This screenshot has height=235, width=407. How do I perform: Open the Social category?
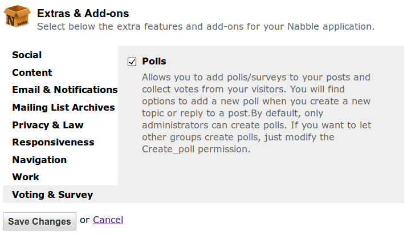tap(27, 55)
